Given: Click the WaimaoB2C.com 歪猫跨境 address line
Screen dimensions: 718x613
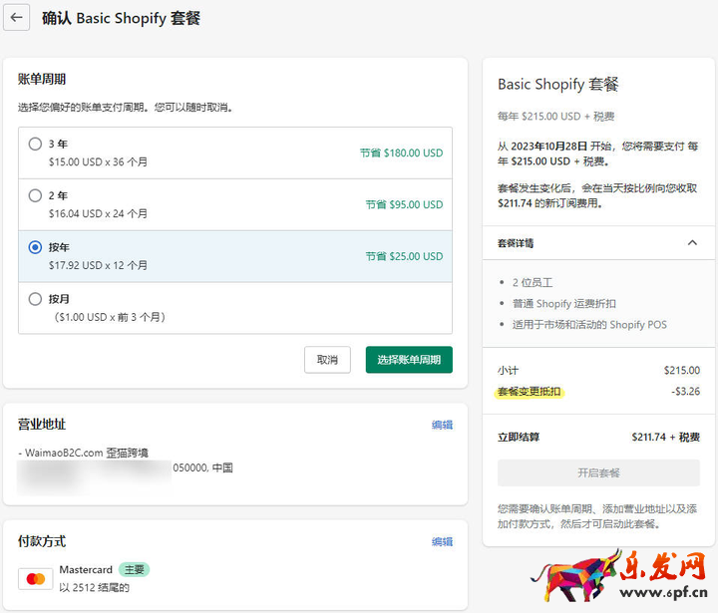Looking at the screenshot, I should pyautogui.click(x=86, y=453).
